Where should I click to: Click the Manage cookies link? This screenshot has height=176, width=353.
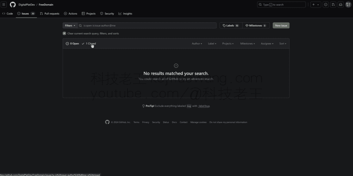[198, 122]
